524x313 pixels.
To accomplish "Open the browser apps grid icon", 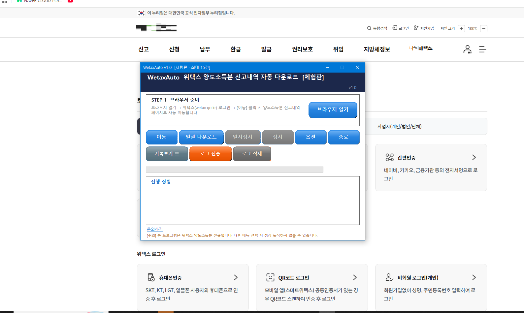I will [4, 1].
